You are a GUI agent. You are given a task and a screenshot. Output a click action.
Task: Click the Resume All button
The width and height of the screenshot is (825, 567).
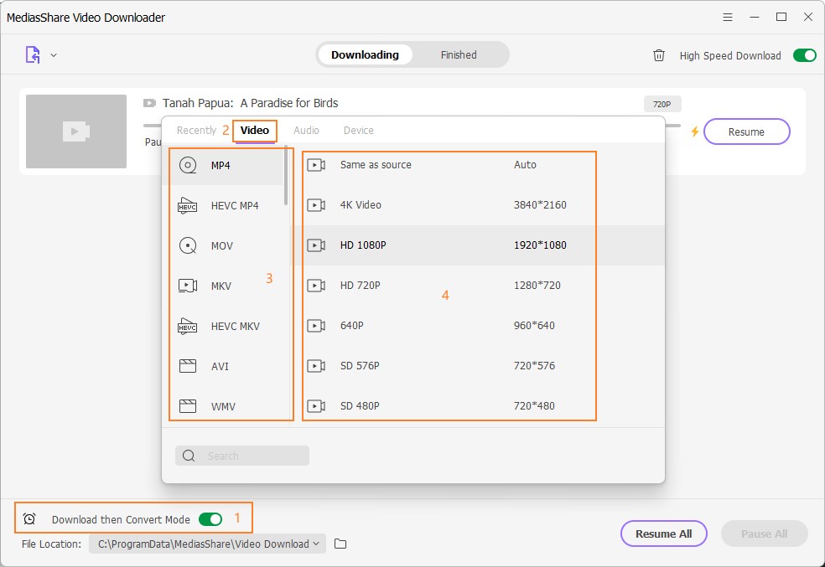click(663, 533)
